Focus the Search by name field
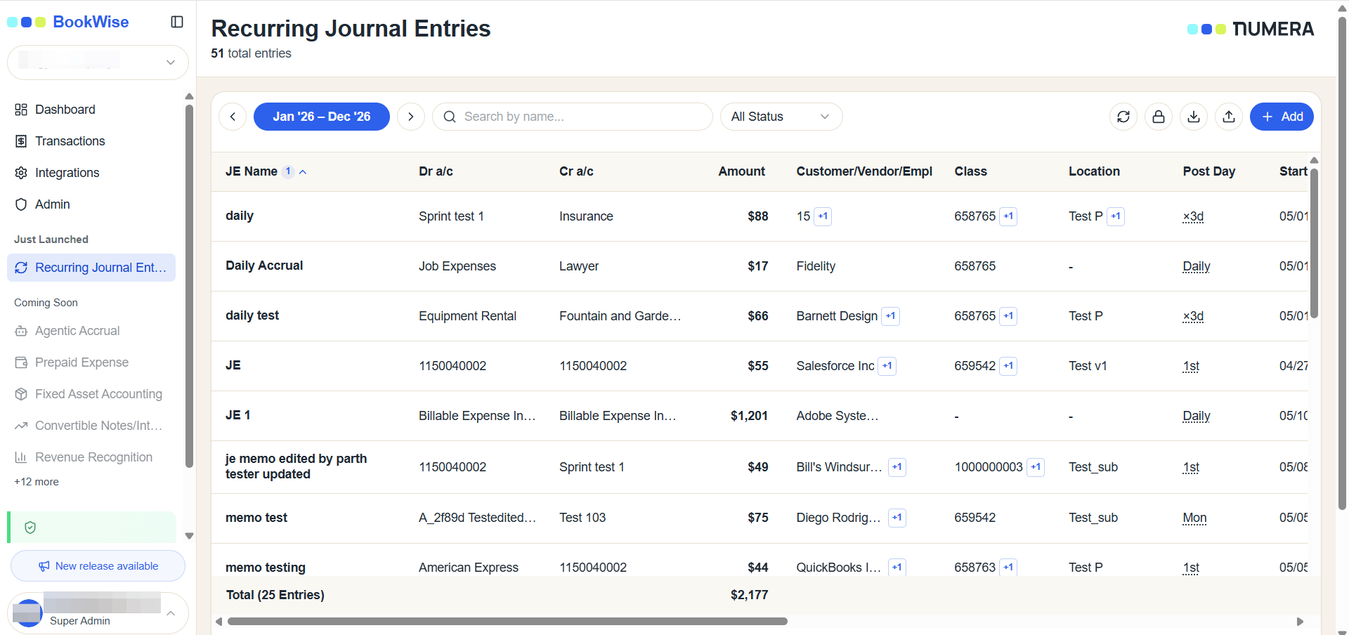1349x635 pixels. click(x=573, y=117)
